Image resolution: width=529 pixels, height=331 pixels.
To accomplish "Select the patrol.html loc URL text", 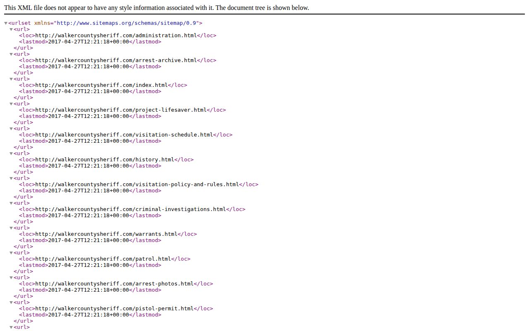I will (103, 259).
